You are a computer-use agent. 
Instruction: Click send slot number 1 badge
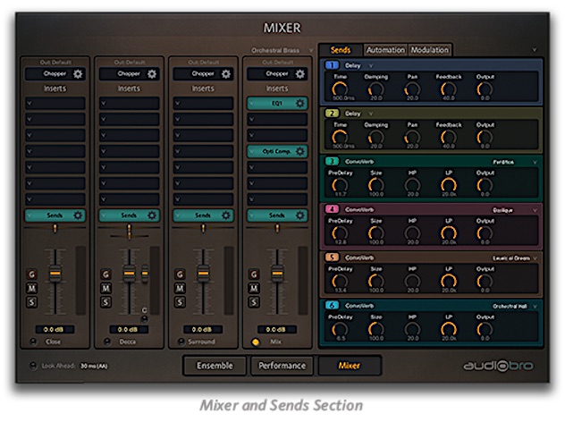point(332,65)
